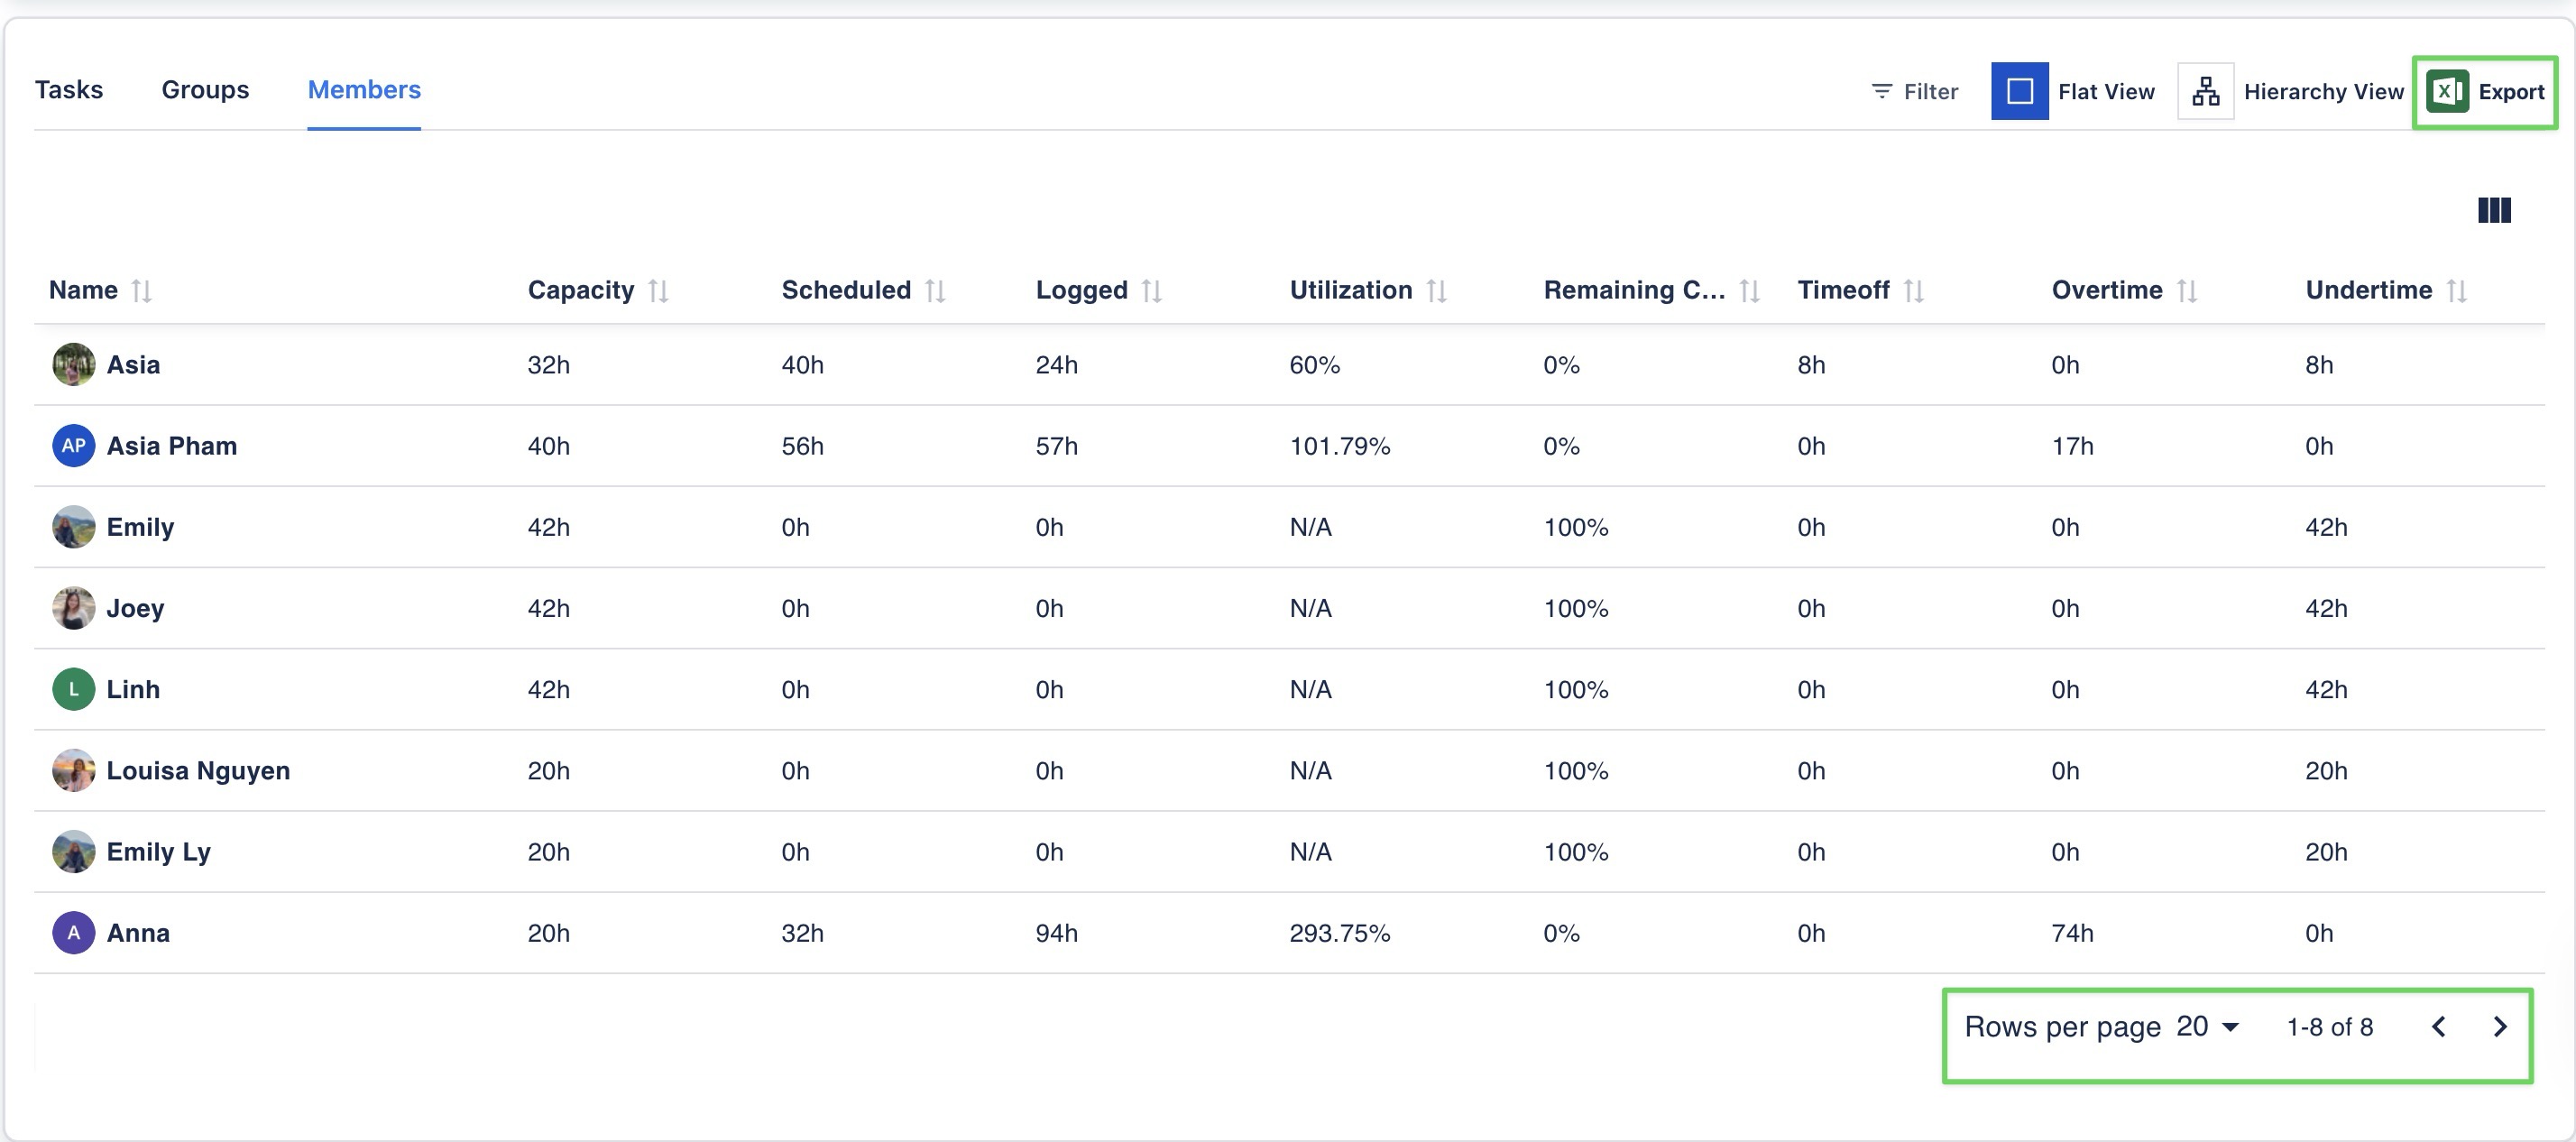This screenshot has height=1142, width=2576.
Task: Sort by the Timeoff column arrows
Action: 1913,291
